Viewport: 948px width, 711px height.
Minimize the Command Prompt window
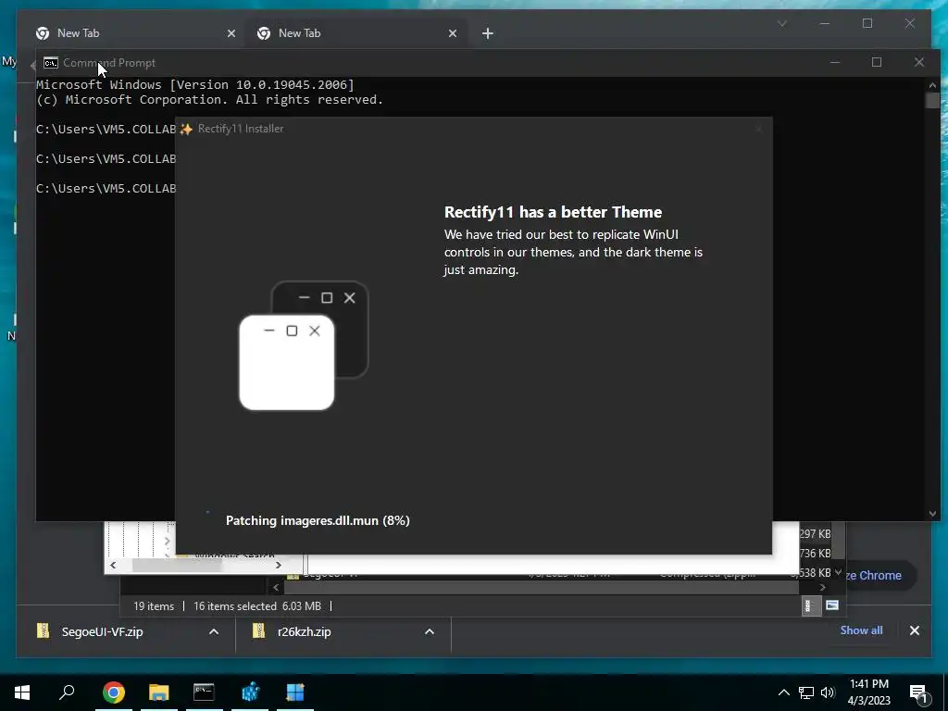click(x=835, y=62)
